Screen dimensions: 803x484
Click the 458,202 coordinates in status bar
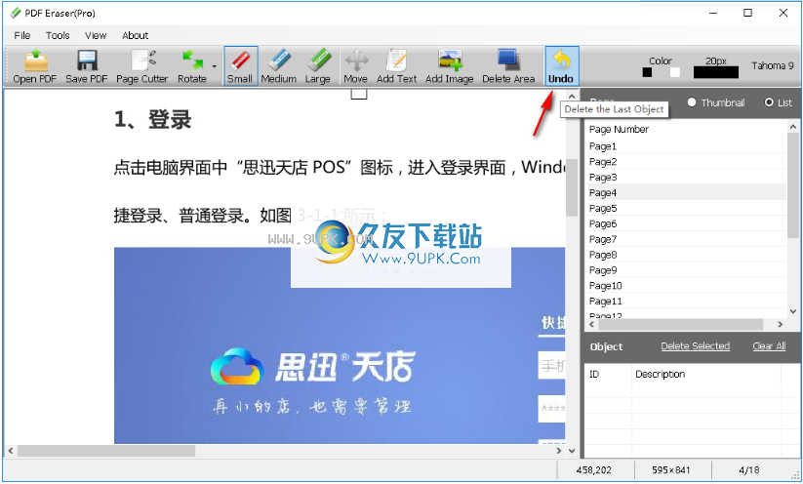(x=593, y=469)
